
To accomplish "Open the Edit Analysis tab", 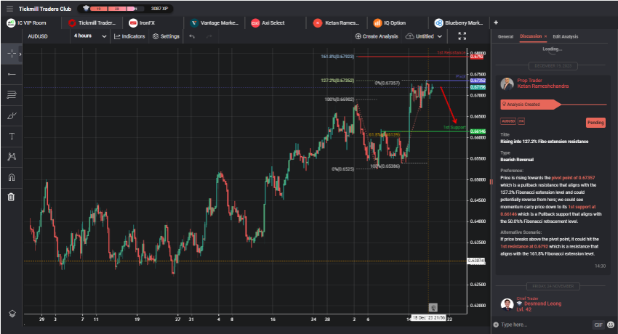I will click(565, 36).
